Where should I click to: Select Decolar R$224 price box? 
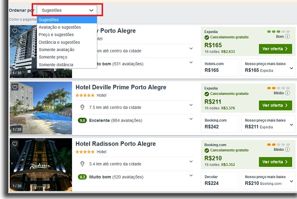tap(220, 181)
